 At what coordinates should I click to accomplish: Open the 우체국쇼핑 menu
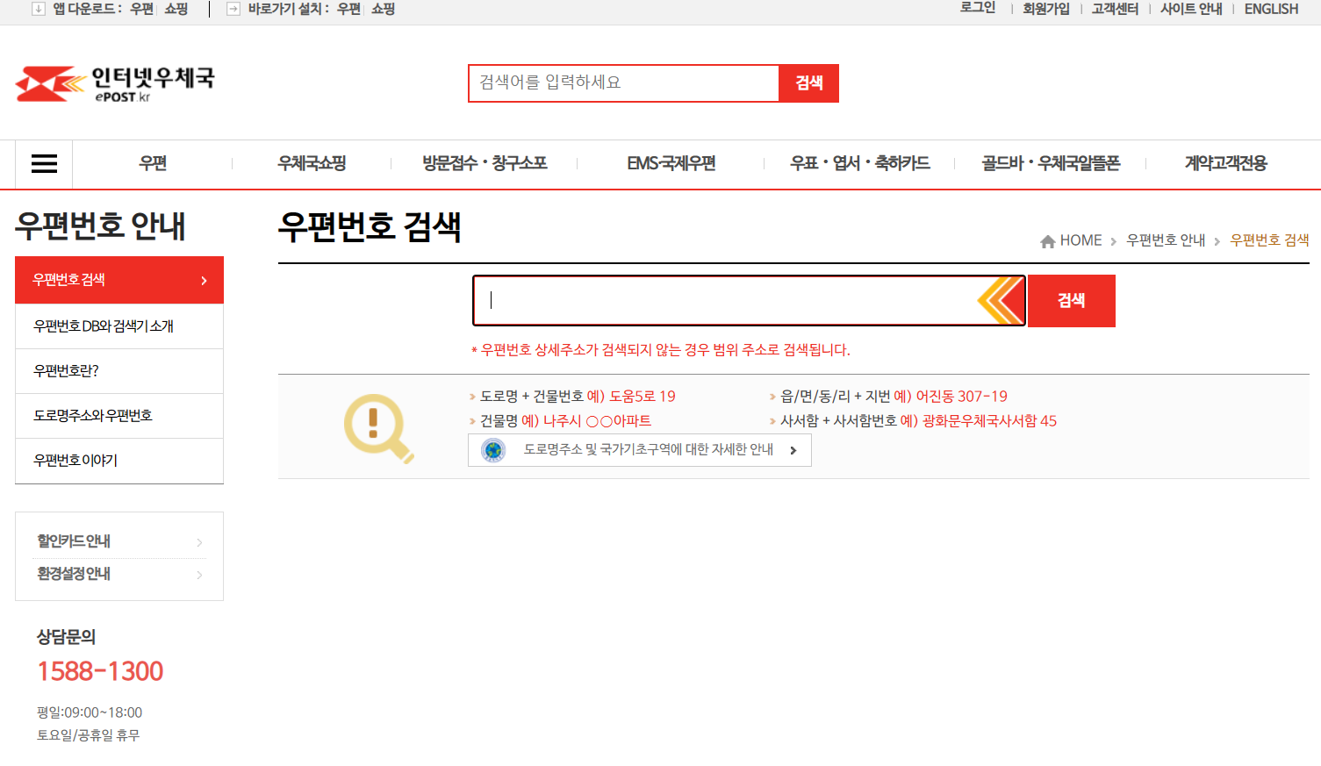pos(310,164)
